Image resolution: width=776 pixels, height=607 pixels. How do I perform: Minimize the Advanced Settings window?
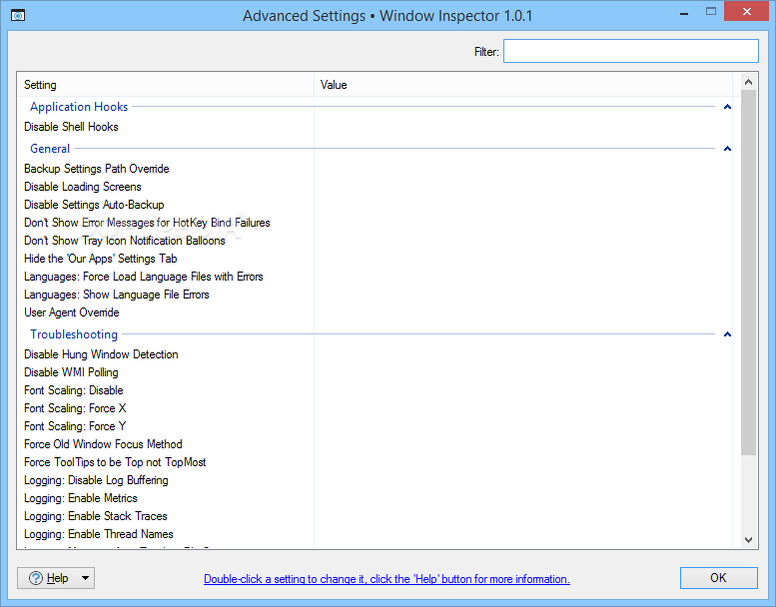coord(684,12)
